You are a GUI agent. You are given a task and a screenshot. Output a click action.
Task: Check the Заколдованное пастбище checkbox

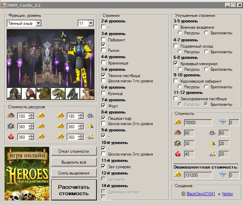176,98
